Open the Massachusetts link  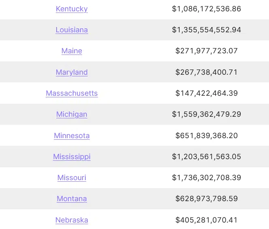(72, 93)
